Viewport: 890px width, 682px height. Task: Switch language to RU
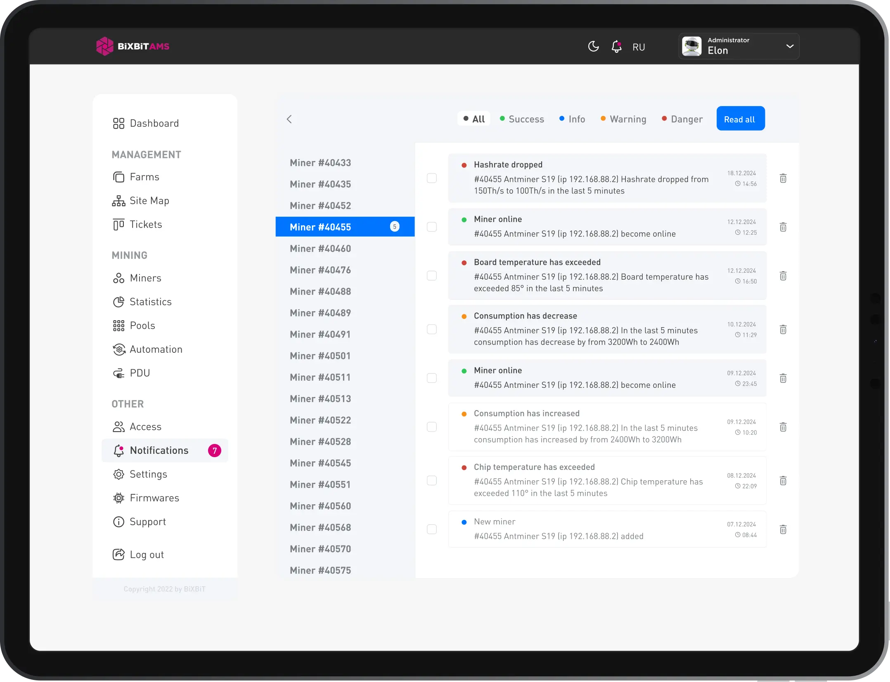639,47
